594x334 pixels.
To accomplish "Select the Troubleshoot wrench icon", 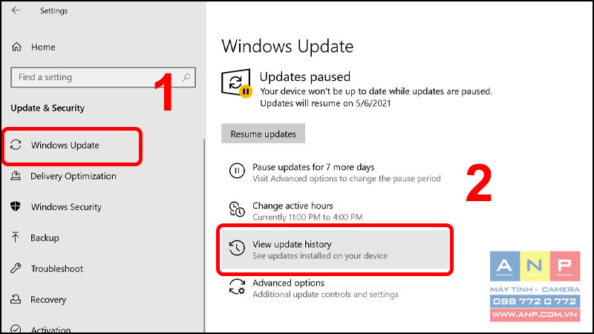I will (16, 269).
